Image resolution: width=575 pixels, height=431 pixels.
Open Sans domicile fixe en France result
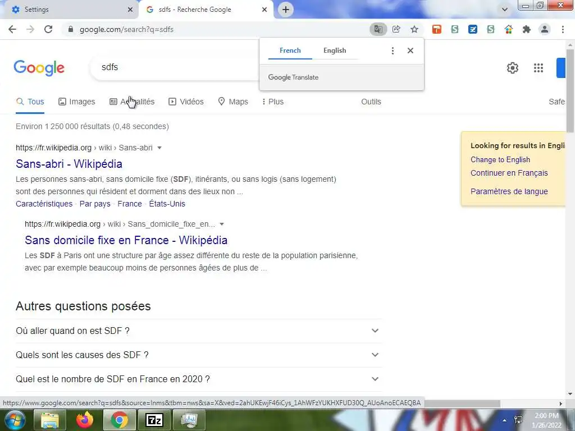(126, 240)
